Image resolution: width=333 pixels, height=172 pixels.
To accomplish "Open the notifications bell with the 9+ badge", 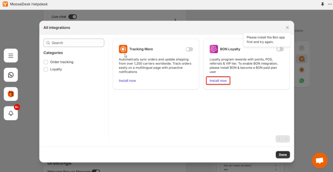I will [x=11, y=113].
